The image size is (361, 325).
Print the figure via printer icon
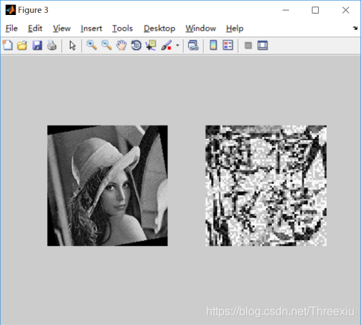(52, 45)
